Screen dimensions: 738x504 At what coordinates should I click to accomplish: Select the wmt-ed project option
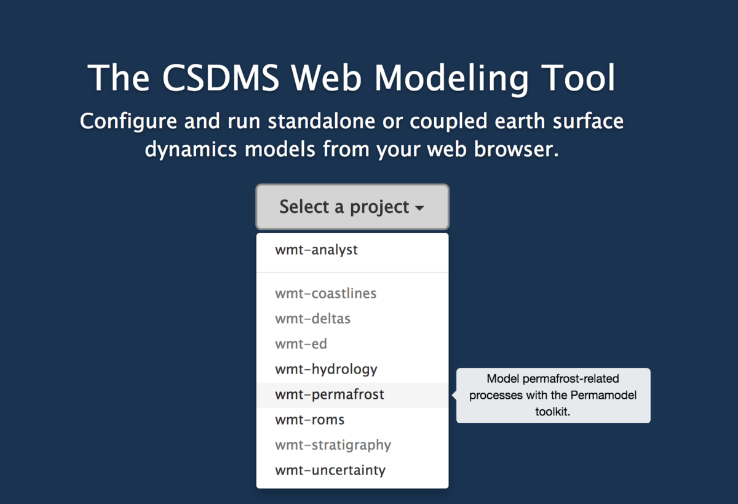[x=301, y=344]
